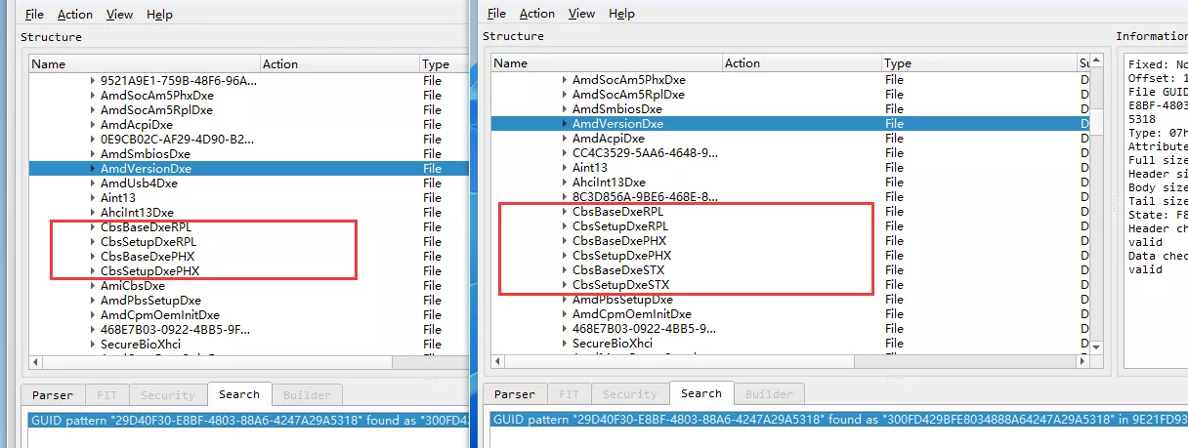This screenshot has width=1188, height=448.
Task: Click down arrow of right window's vertical scrollbar
Action: coord(1095,347)
